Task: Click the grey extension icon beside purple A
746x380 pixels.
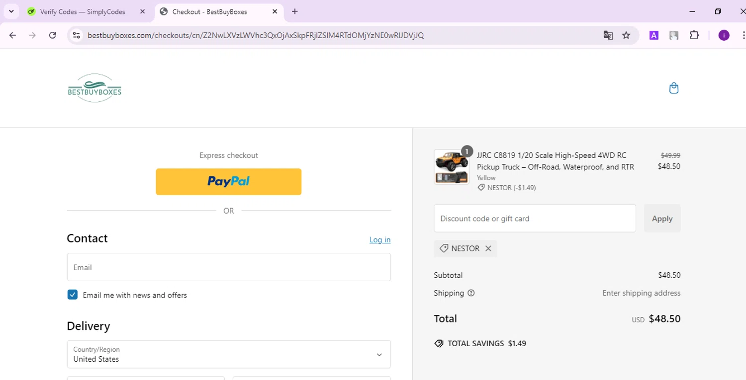Action: point(674,35)
